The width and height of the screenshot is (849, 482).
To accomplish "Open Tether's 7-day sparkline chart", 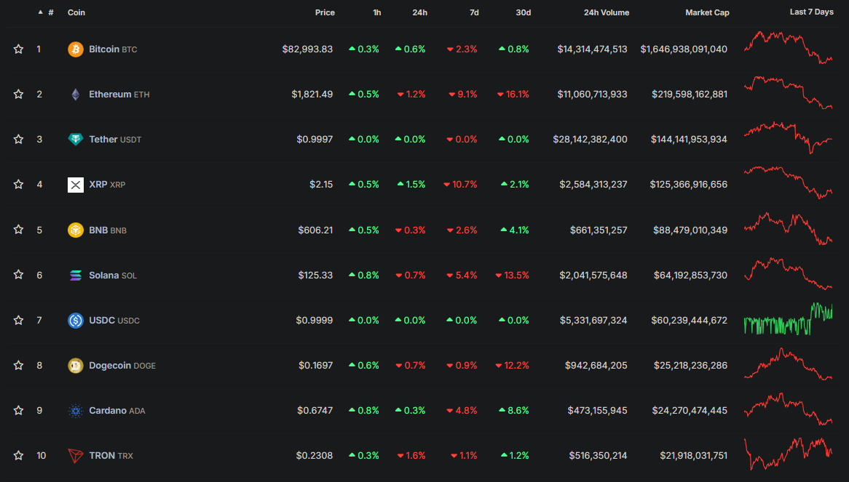I will (x=789, y=138).
